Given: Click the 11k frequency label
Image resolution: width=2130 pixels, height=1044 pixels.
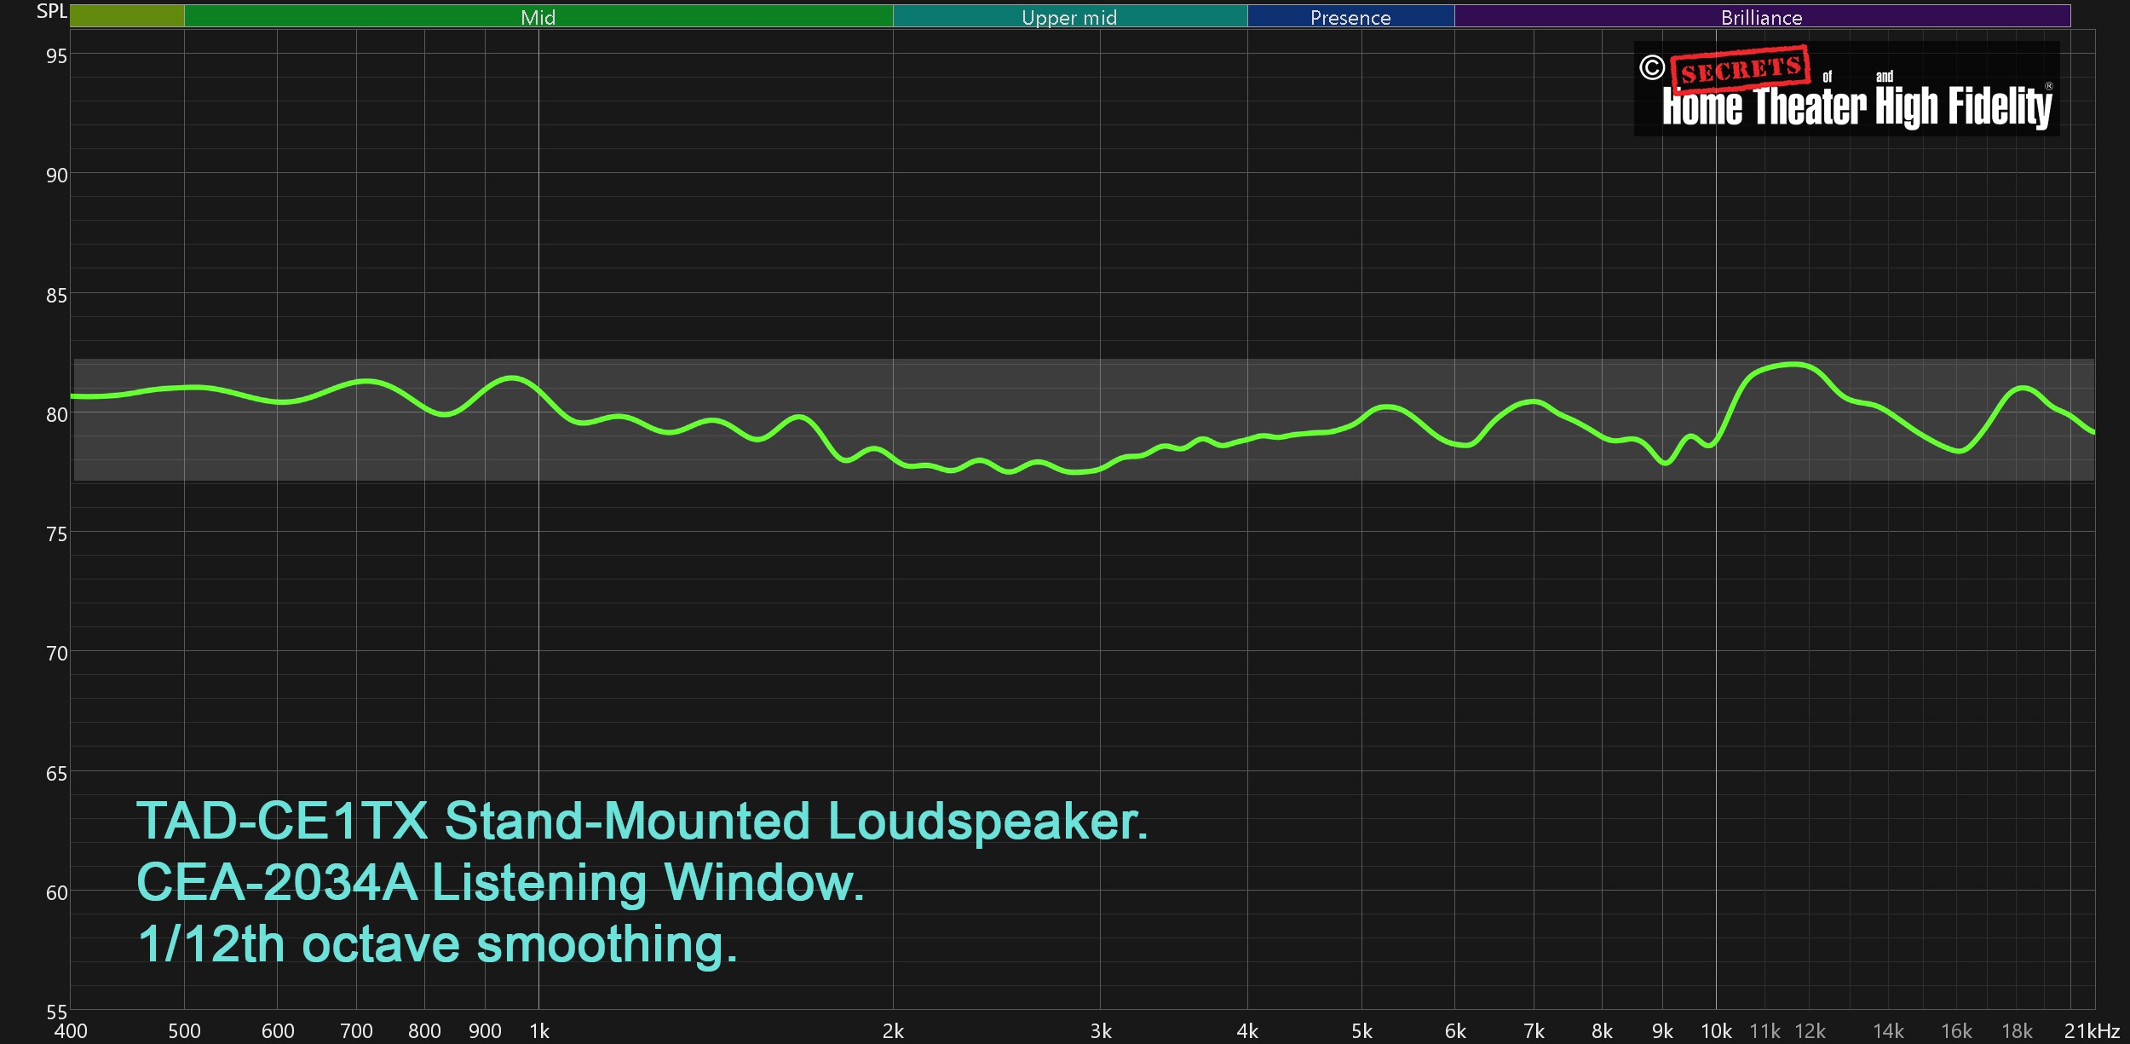Looking at the screenshot, I should [x=1764, y=1031].
